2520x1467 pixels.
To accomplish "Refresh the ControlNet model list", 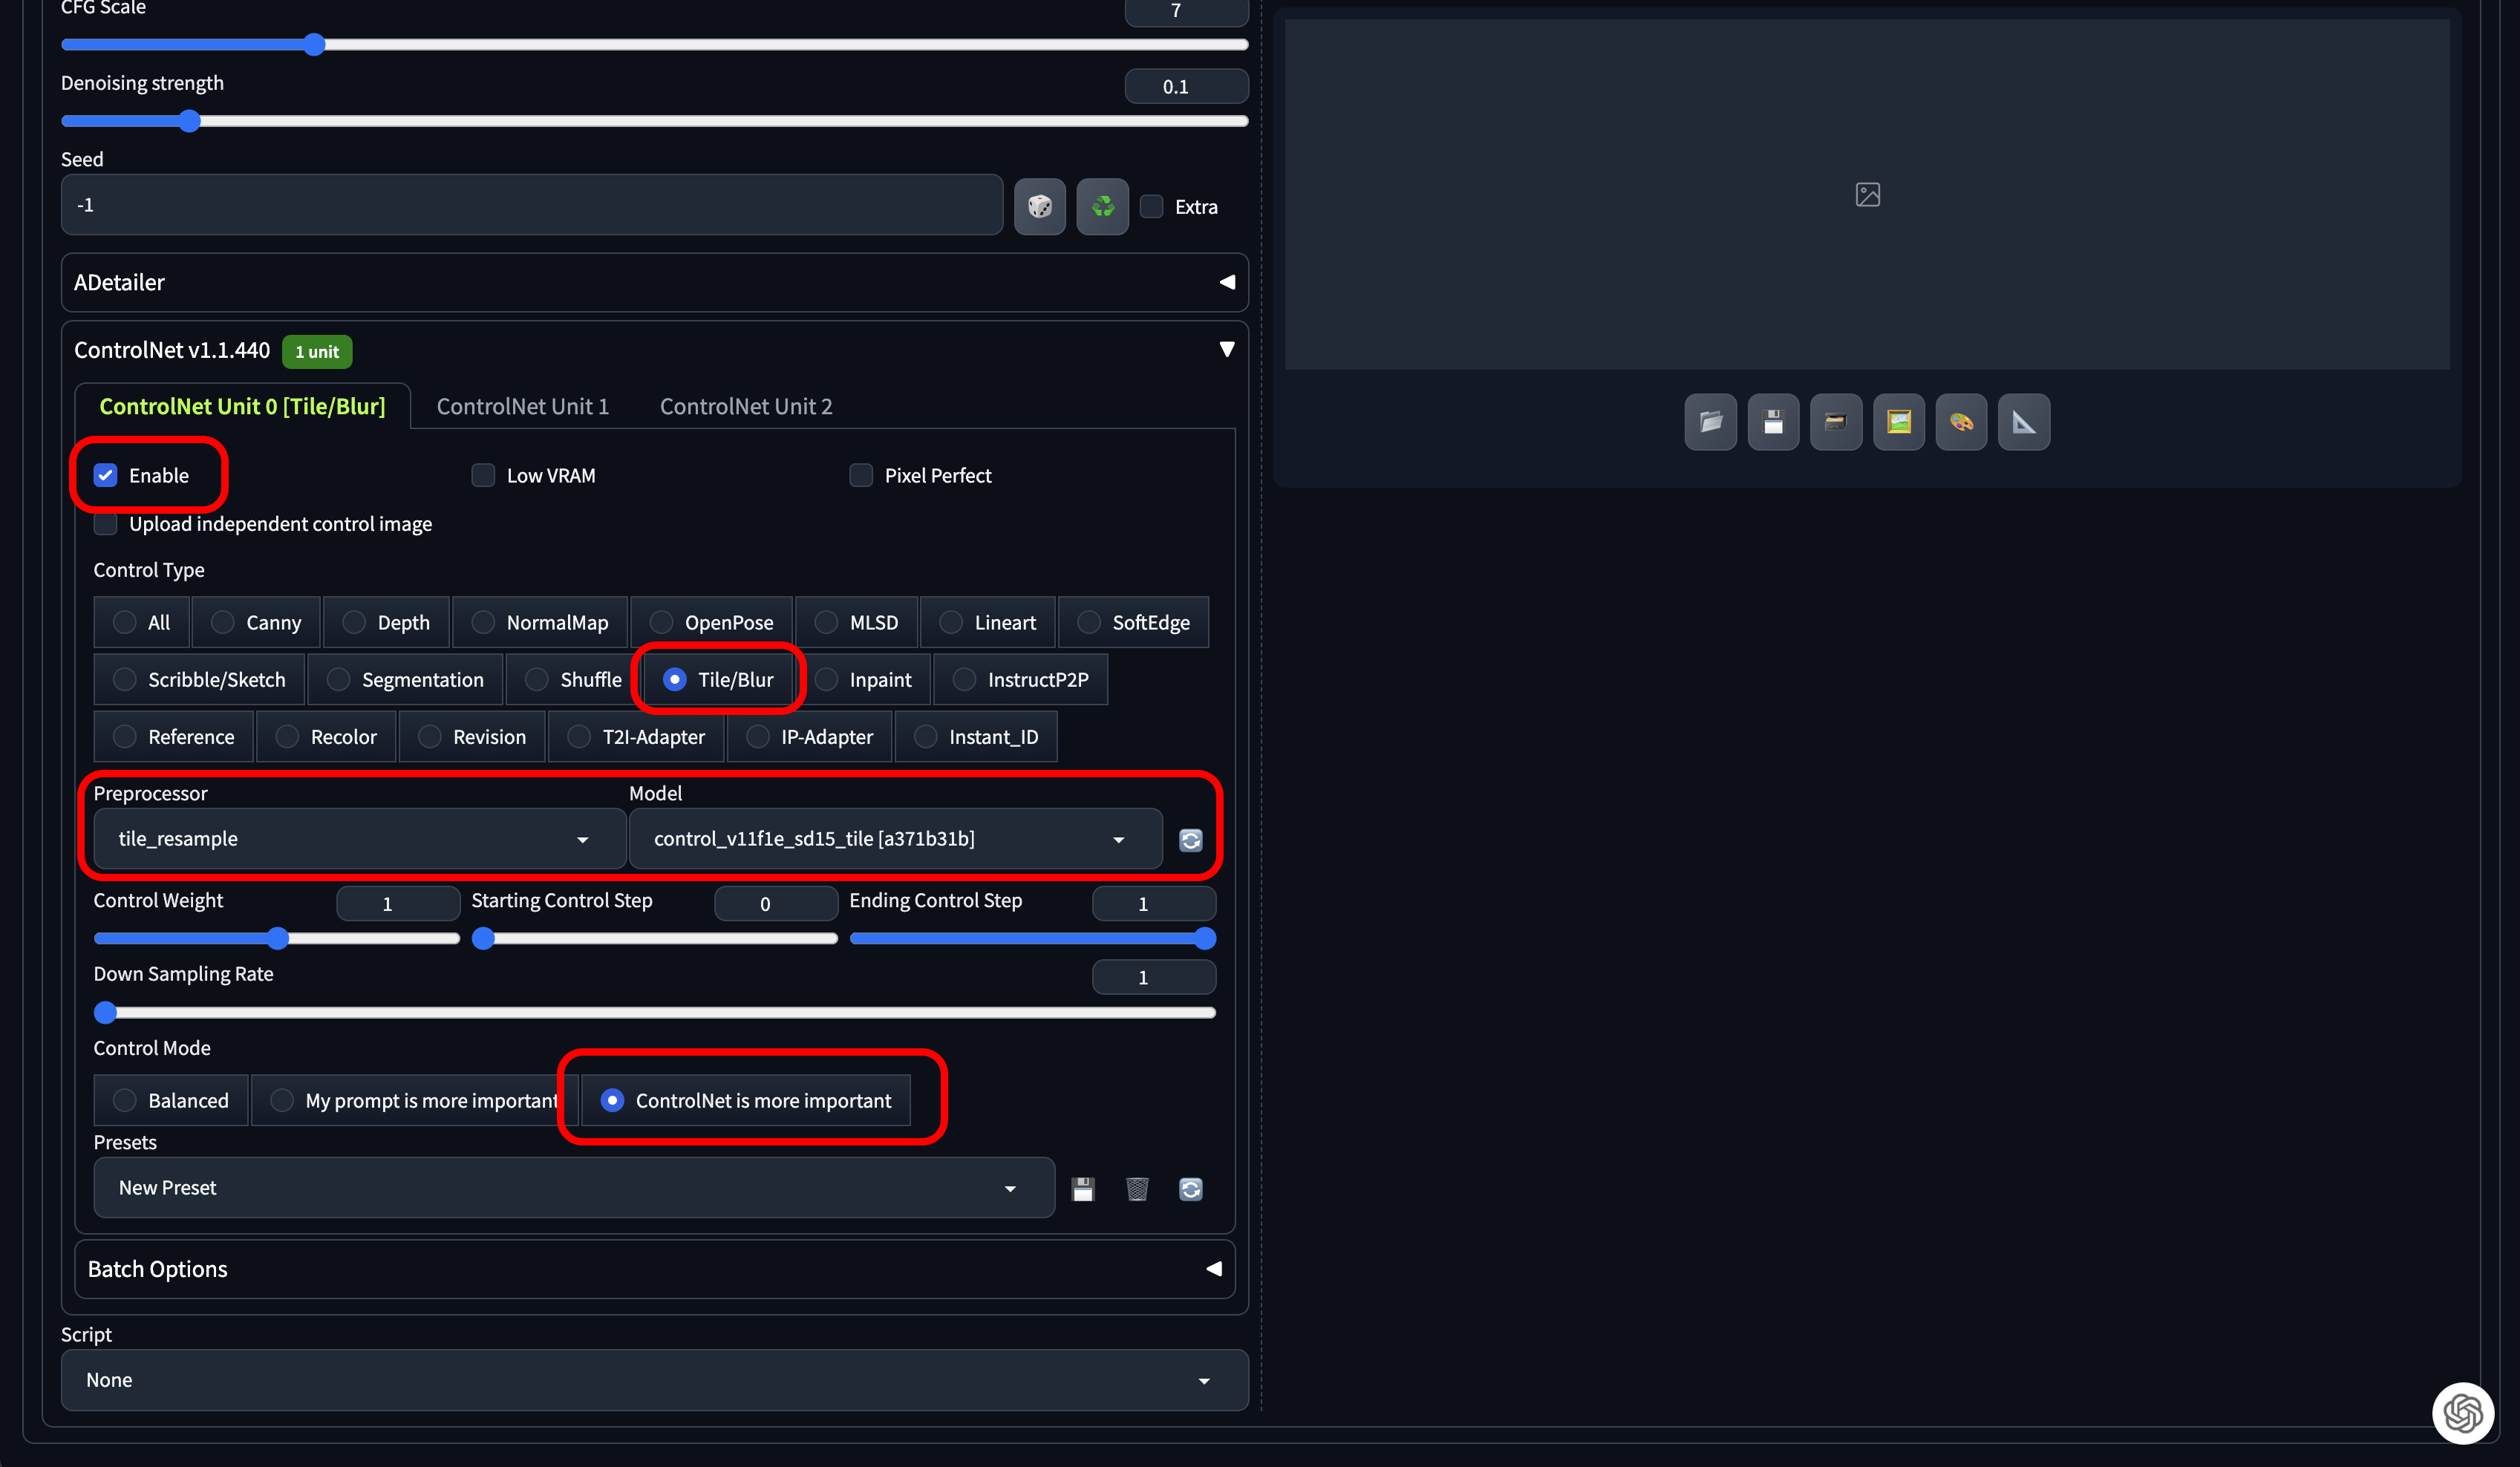I will pyautogui.click(x=1190, y=840).
